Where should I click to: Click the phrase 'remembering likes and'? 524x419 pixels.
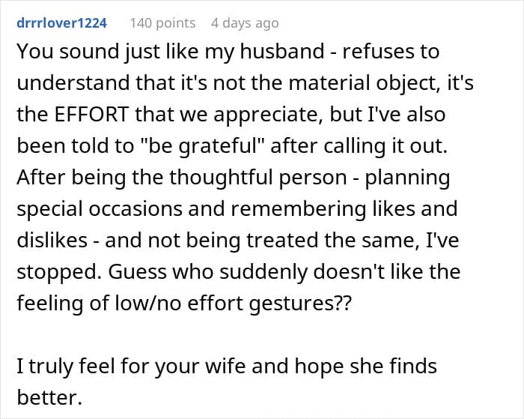[344, 209]
